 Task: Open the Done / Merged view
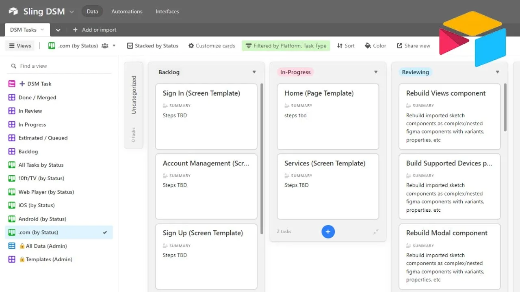pos(60,97)
